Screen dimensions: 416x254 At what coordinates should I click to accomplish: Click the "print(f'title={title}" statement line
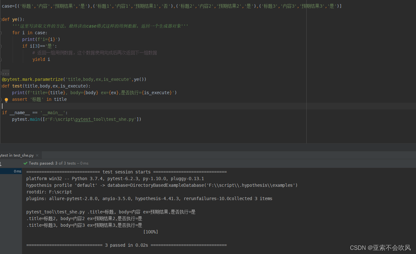click(94, 93)
